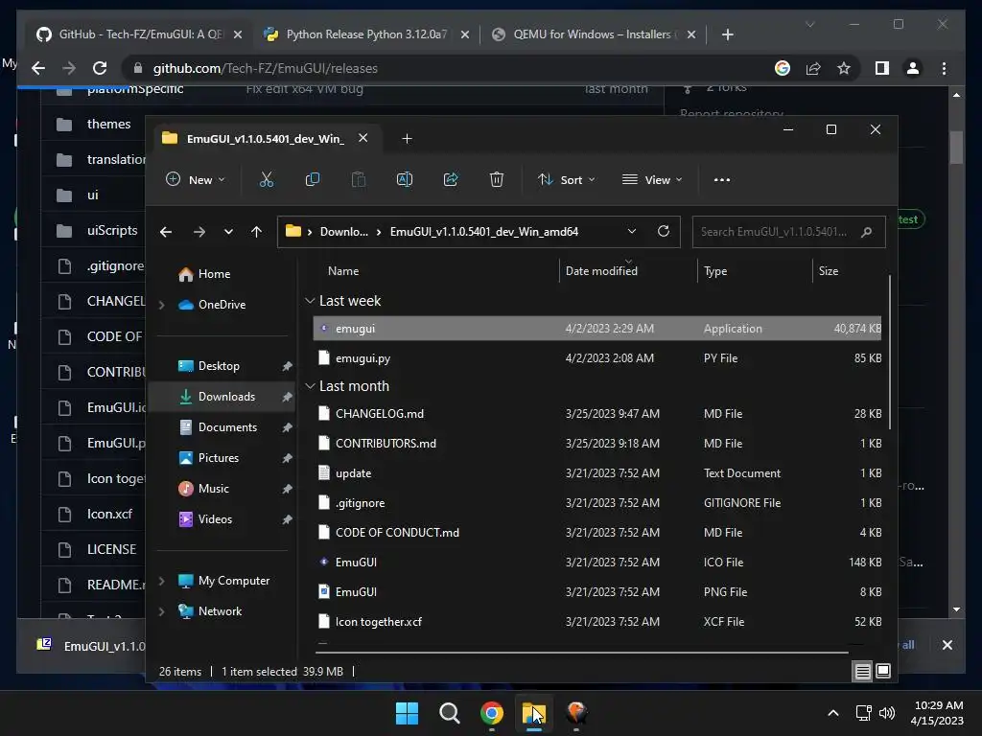Open taskbar Search
982x736 pixels.
pyautogui.click(x=449, y=713)
